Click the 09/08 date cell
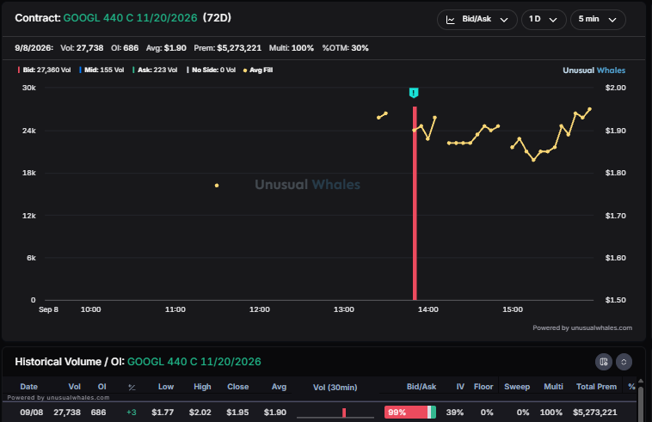 coord(32,413)
